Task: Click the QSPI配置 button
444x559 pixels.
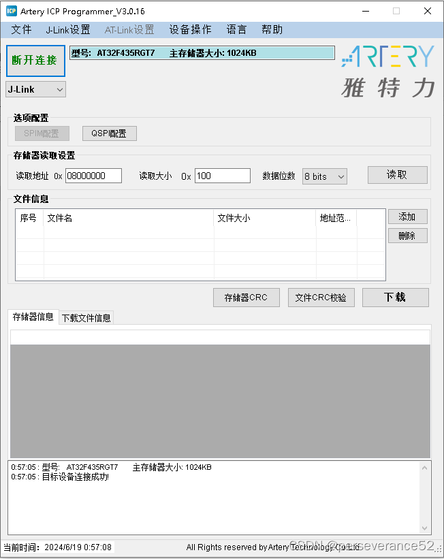Action: click(109, 133)
